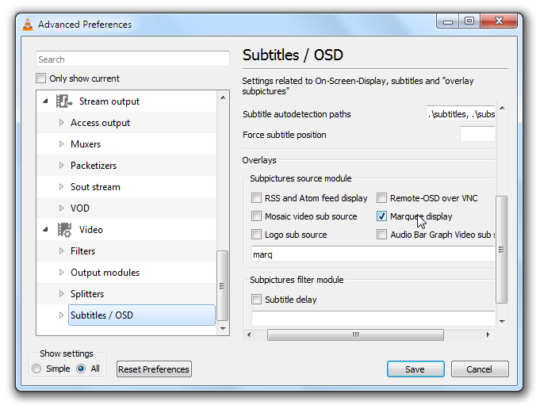Collapse the Video tree node
The width and height of the screenshot is (536, 405).
click(x=45, y=230)
